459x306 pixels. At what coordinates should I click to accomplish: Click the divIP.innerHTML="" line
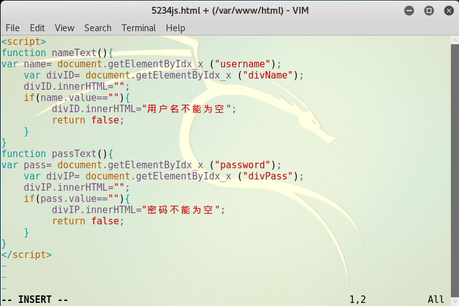click(x=77, y=187)
